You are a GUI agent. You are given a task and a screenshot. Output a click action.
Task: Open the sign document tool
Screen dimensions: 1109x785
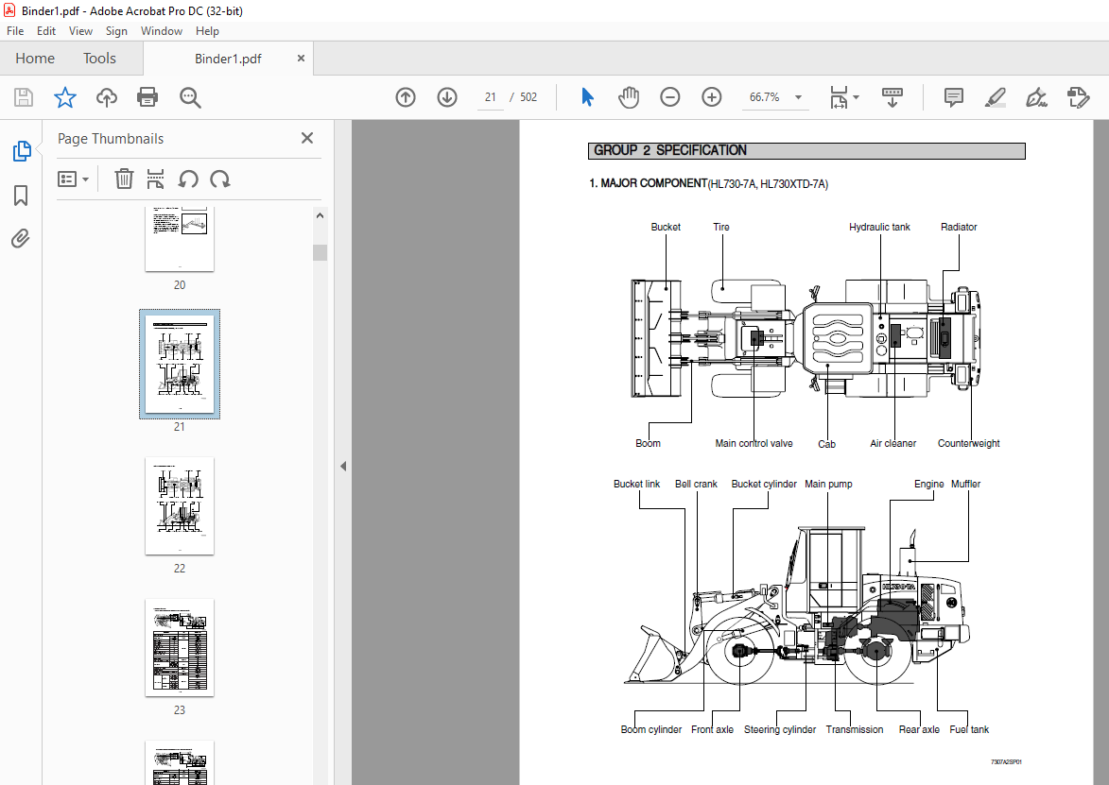[x=1036, y=96]
